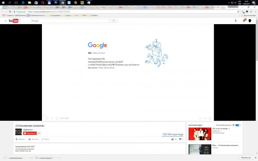Open the Other bookmarks folder
This screenshot has height=161, width=258.
coord(248,15)
